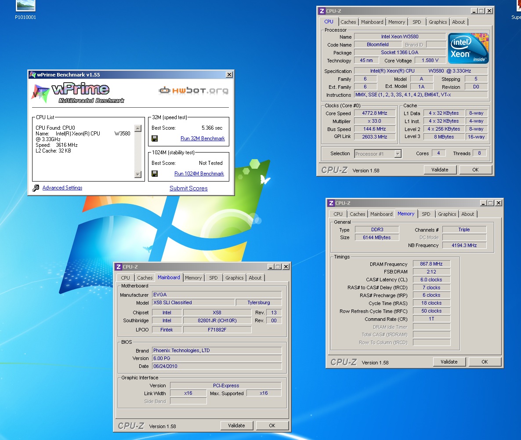This screenshot has width=521, height=440.
Task: Open Mainboard tab in the CPU window
Action: [x=372, y=22]
